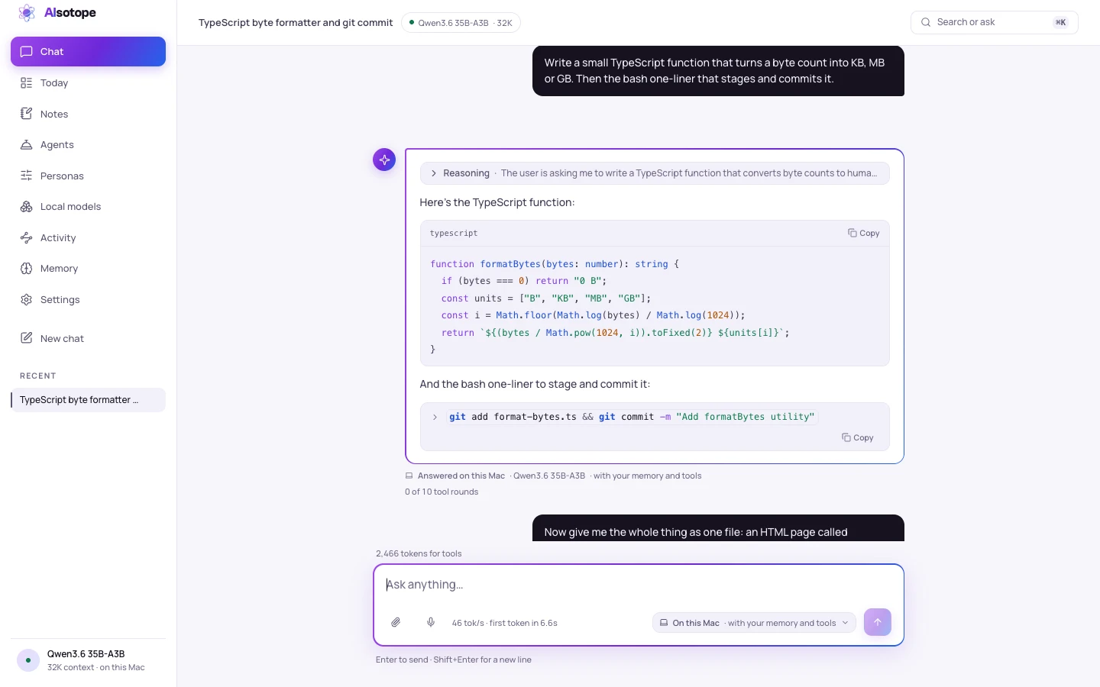Copy the git bash command
Image resolution: width=1100 pixels, height=687 pixels.
pos(857,437)
